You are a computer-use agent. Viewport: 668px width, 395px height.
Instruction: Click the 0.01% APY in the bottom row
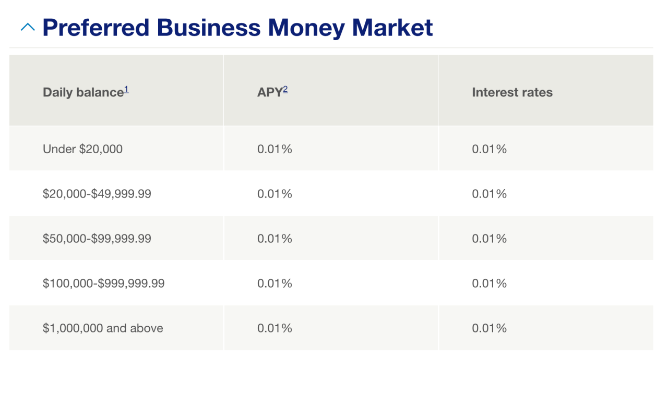(x=274, y=328)
